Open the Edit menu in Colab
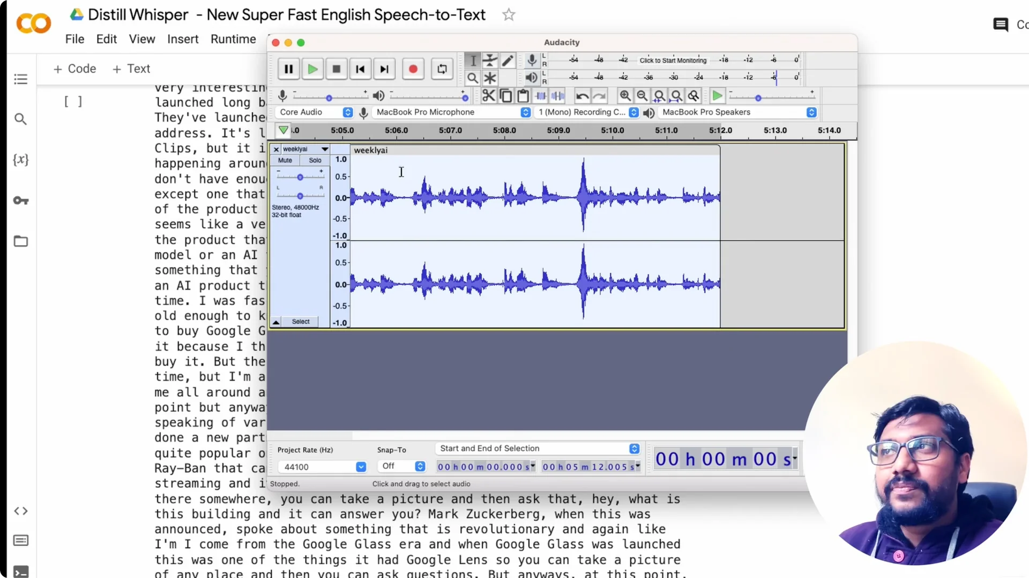This screenshot has height=578, width=1029. [x=107, y=39]
